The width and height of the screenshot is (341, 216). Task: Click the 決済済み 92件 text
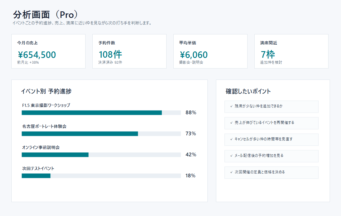tap(110, 63)
